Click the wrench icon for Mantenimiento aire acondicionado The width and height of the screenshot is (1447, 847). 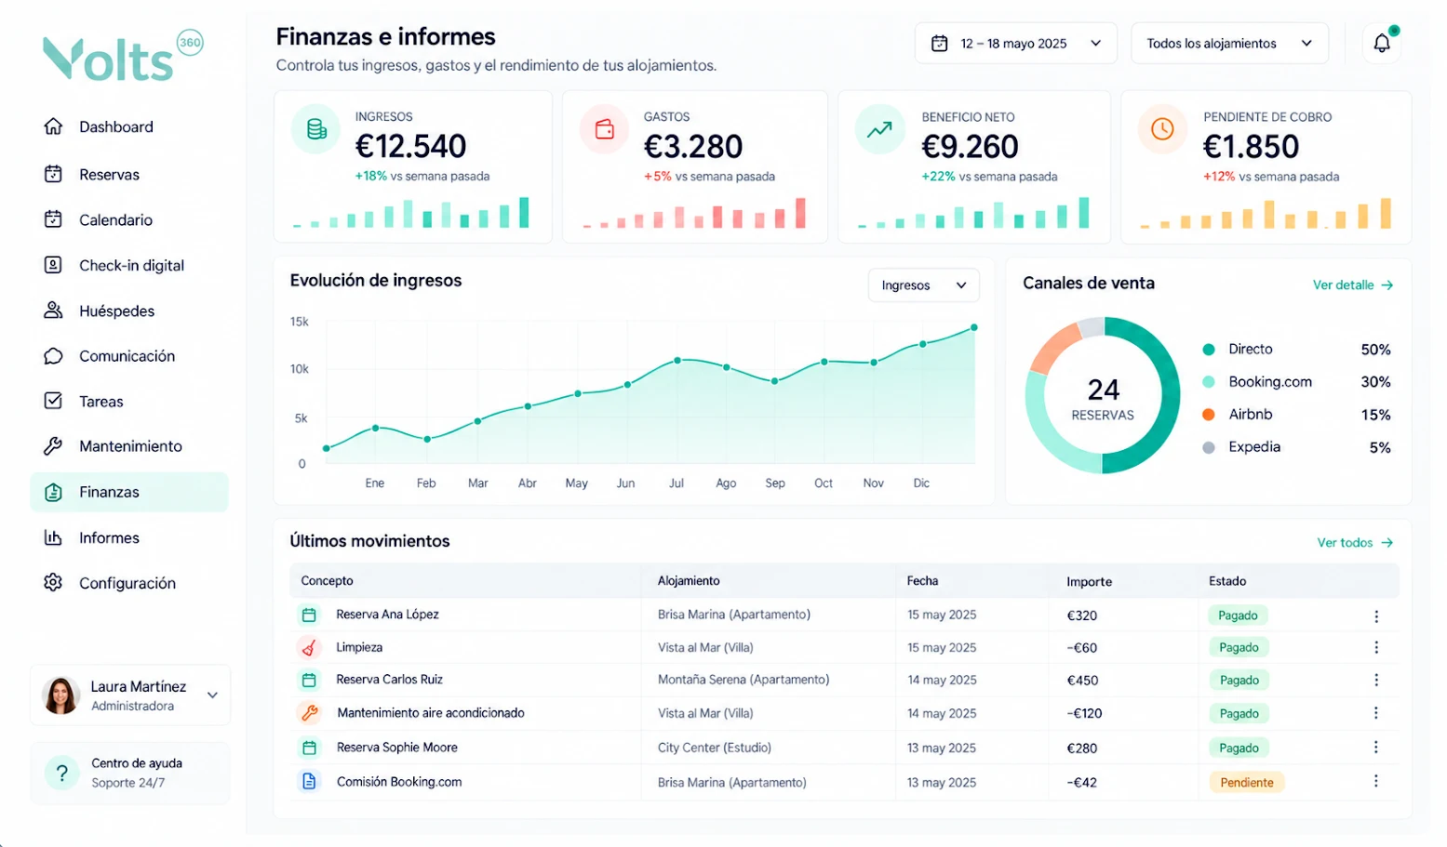point(309,713)
